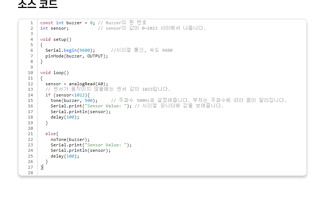Click "int sensor;" declaration on line 2
Viewport: 325px width, 211px height.
point(55,28)
